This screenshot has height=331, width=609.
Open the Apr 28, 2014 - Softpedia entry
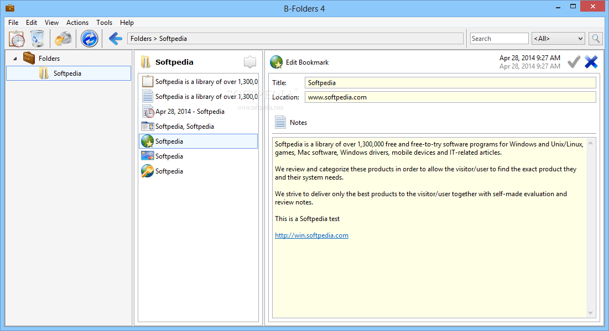click(x=199, y=112)
